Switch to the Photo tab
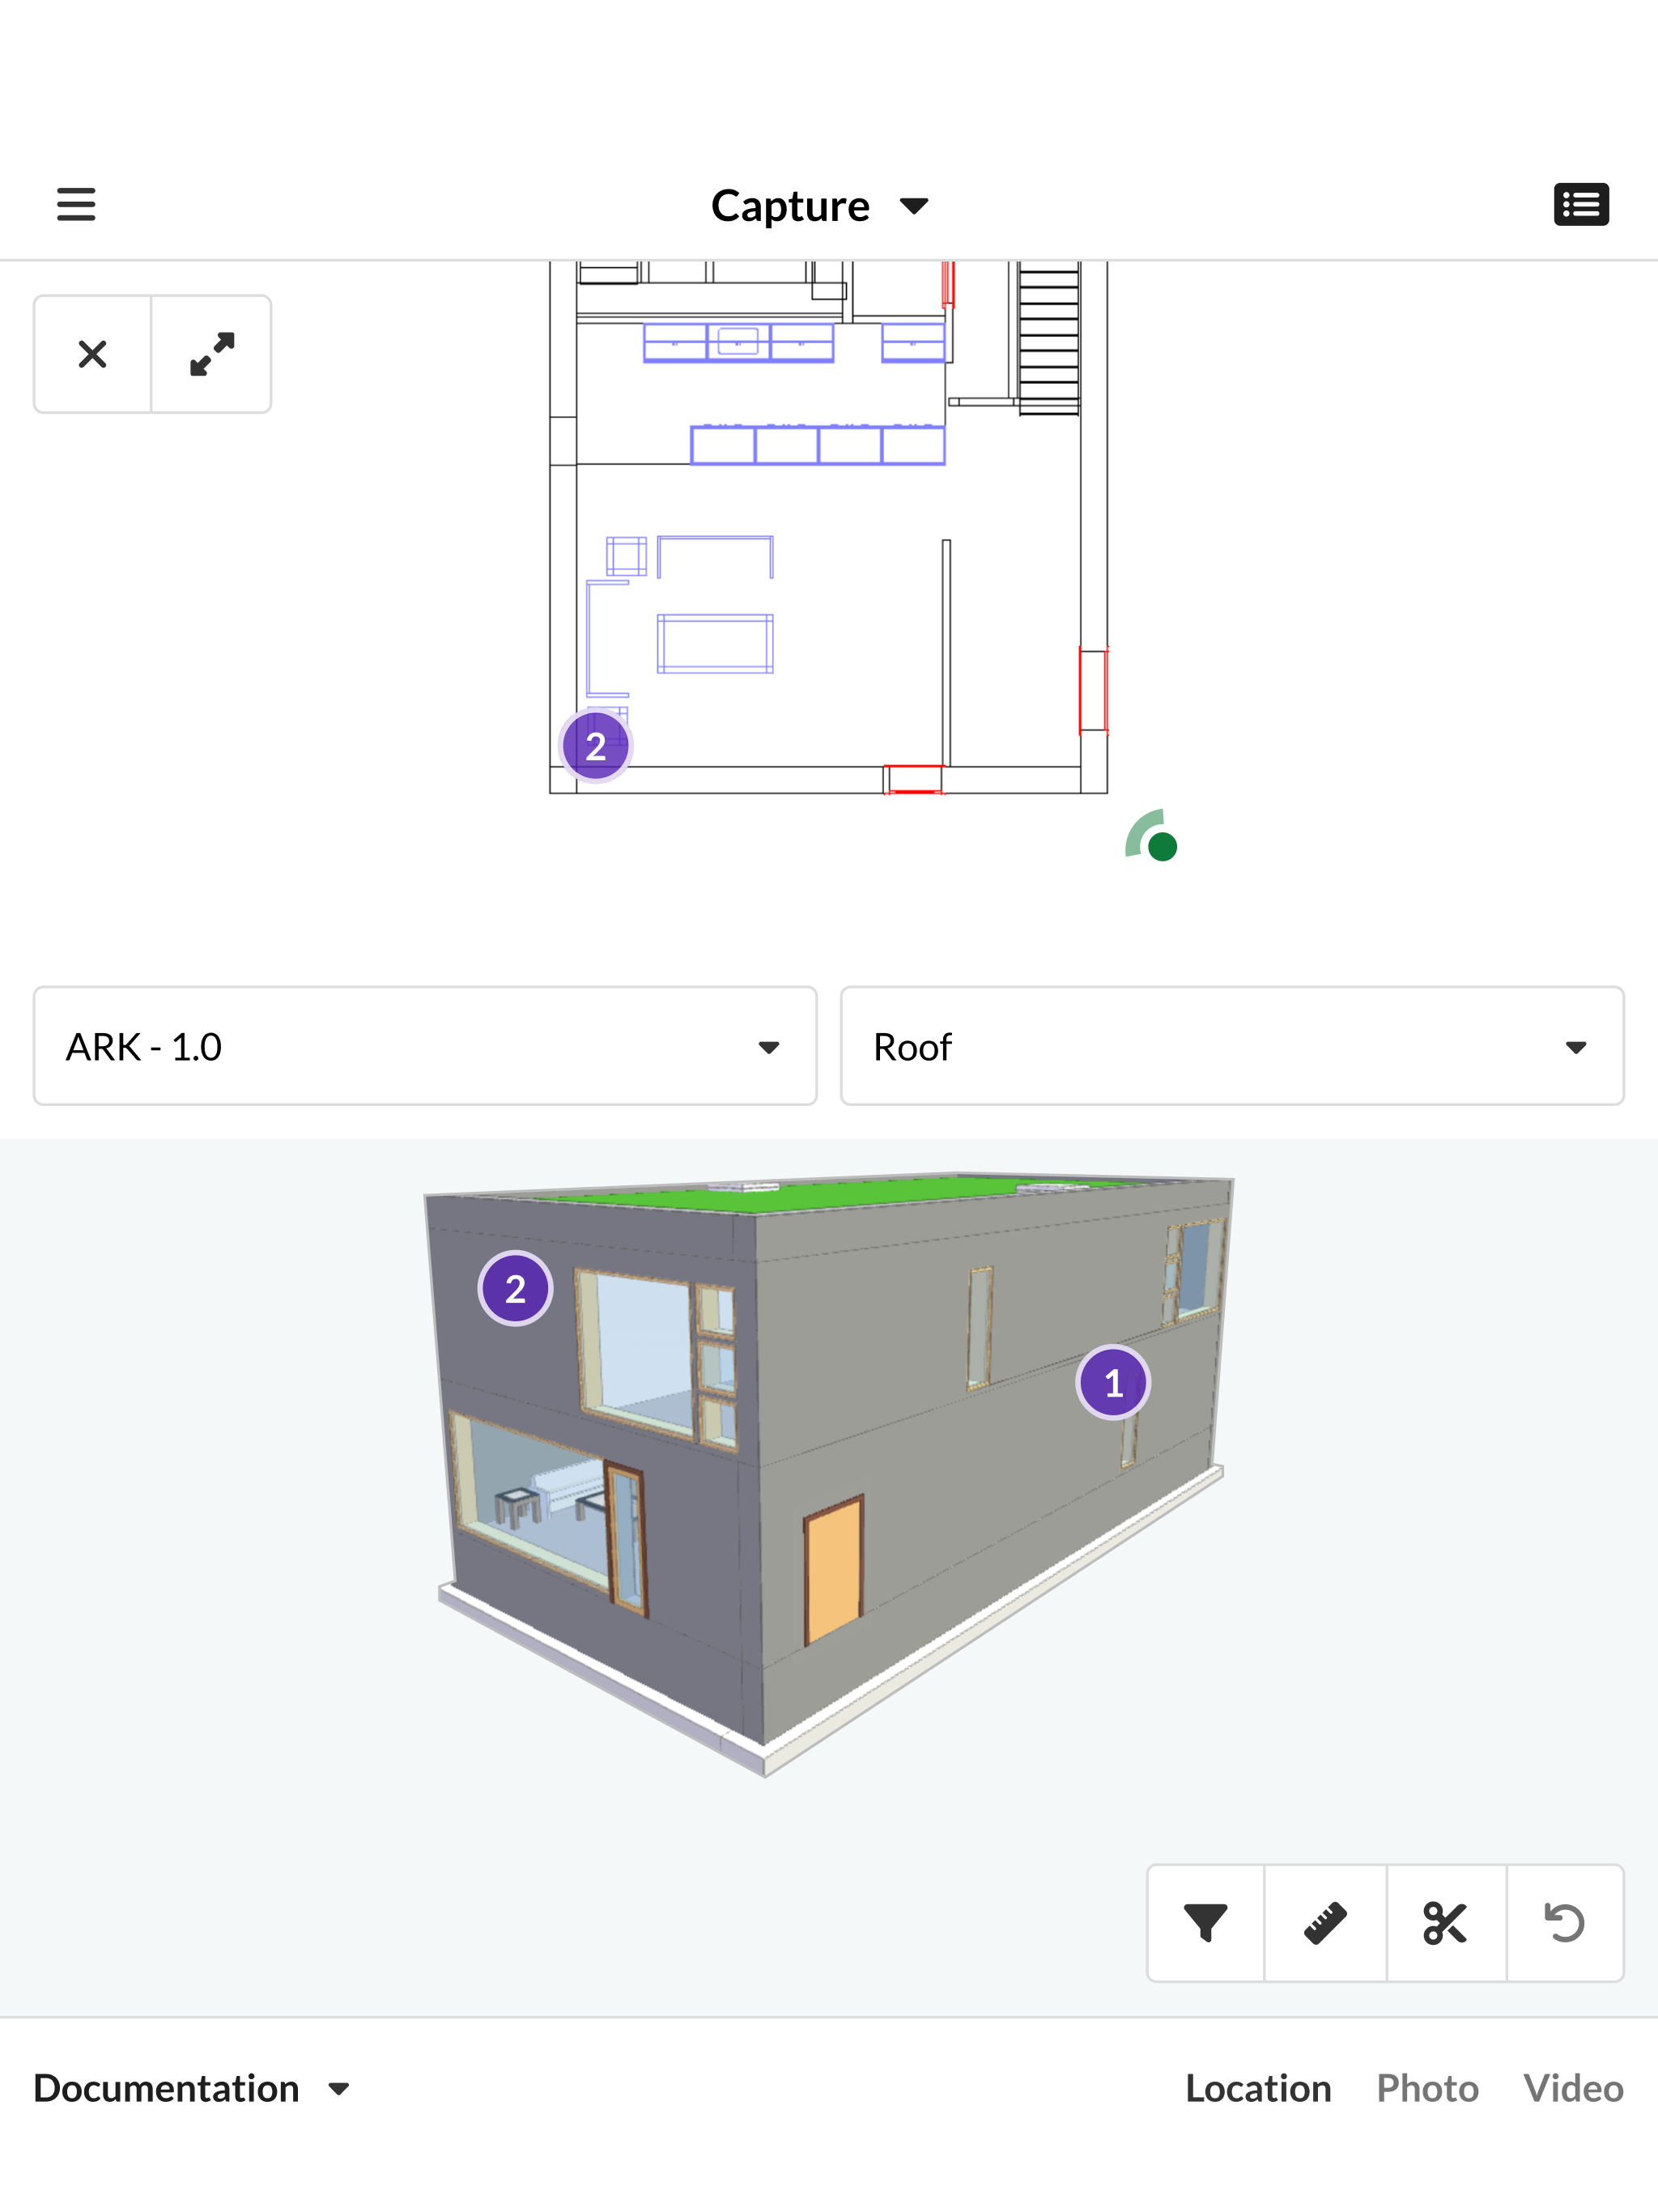This screenshot has width=1658, height=2212. click(1427, 2088)
